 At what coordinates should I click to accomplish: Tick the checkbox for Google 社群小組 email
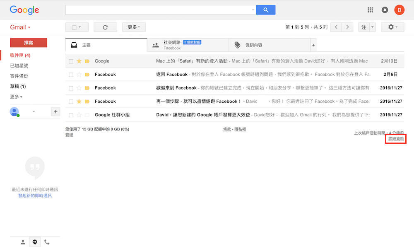(x=71, y=115)
